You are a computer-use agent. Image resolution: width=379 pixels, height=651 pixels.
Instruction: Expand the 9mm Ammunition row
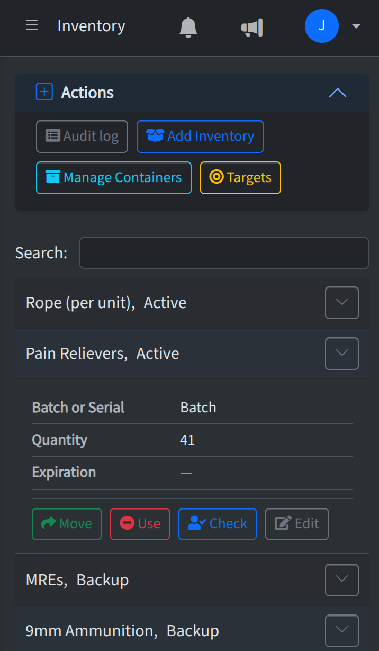(x=341, y=630)
